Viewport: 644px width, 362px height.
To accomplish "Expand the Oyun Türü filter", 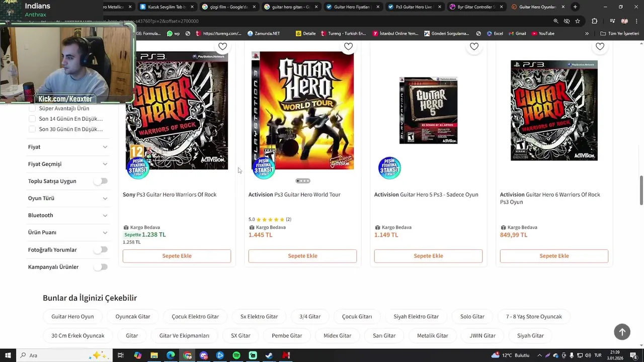I will click(68, 198).
